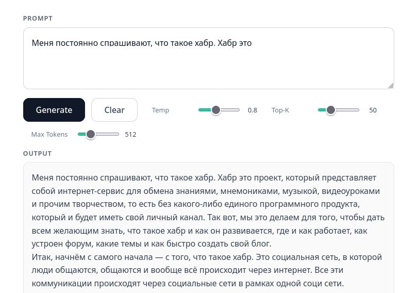This screenshot has height=293, width=420.
Task: Click the Clear button
Action: 114,110
